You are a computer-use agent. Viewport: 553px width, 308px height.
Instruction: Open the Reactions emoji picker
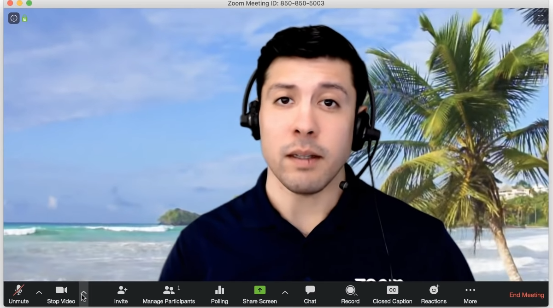(x=434, y=294)
